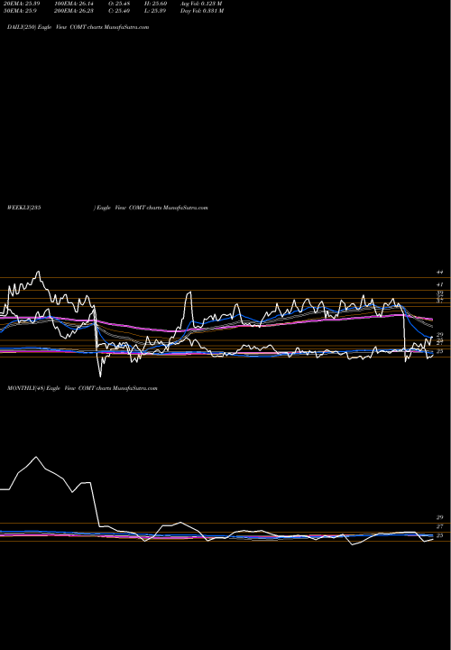This screenshot has height=650, width=451.
Task: Click weekly chart's 29 axis label
Action: [440, 335]
